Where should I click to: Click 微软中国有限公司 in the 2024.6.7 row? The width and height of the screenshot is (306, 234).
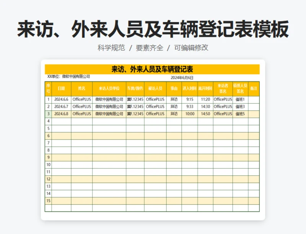coord(109,107)
